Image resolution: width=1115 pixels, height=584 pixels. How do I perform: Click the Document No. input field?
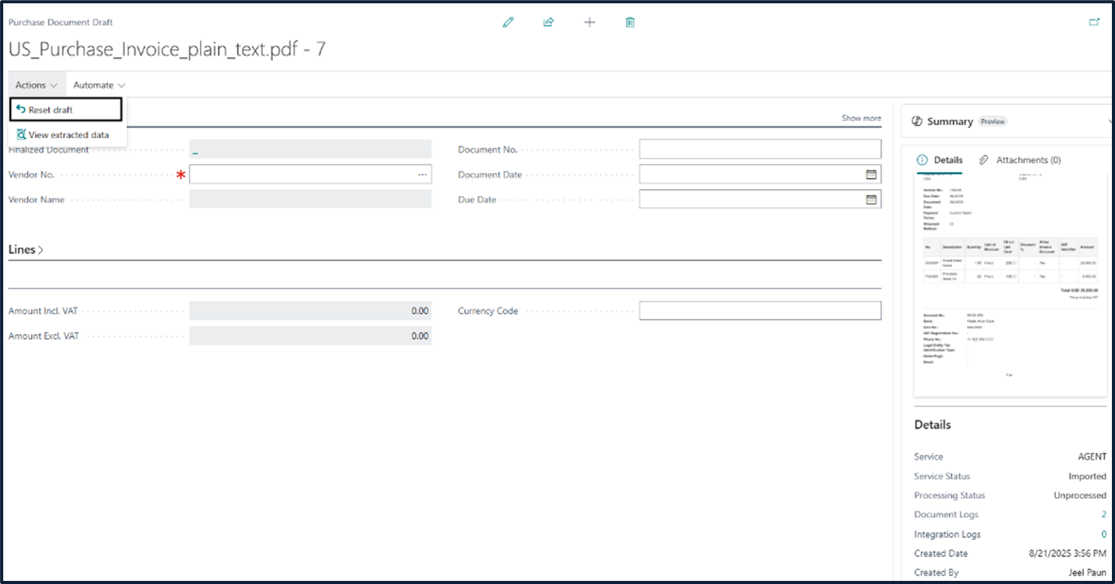tap(759, 150)
